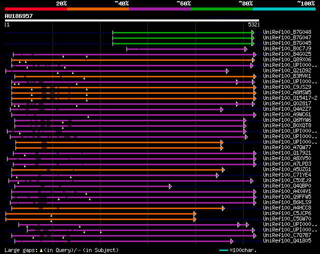Viewport: 320px width, 254px height.
Task: Select the UniRef100_C5GW70 label
Action: [287, 219]
